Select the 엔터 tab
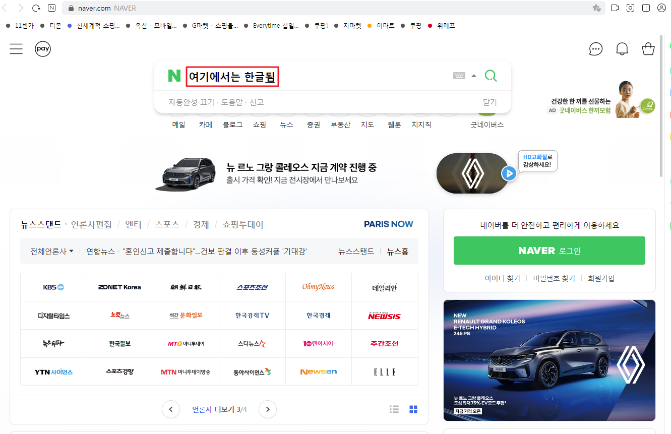671x434 pixels. [x=134, y=224]
